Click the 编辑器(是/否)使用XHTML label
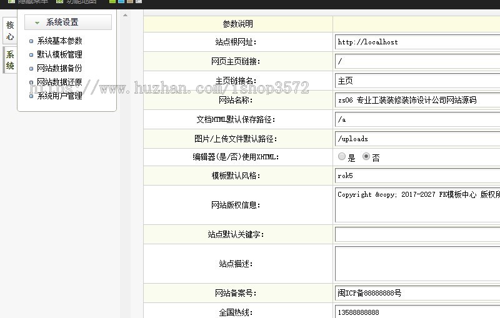The image size is (500, 318). click(x=236, y=157)
